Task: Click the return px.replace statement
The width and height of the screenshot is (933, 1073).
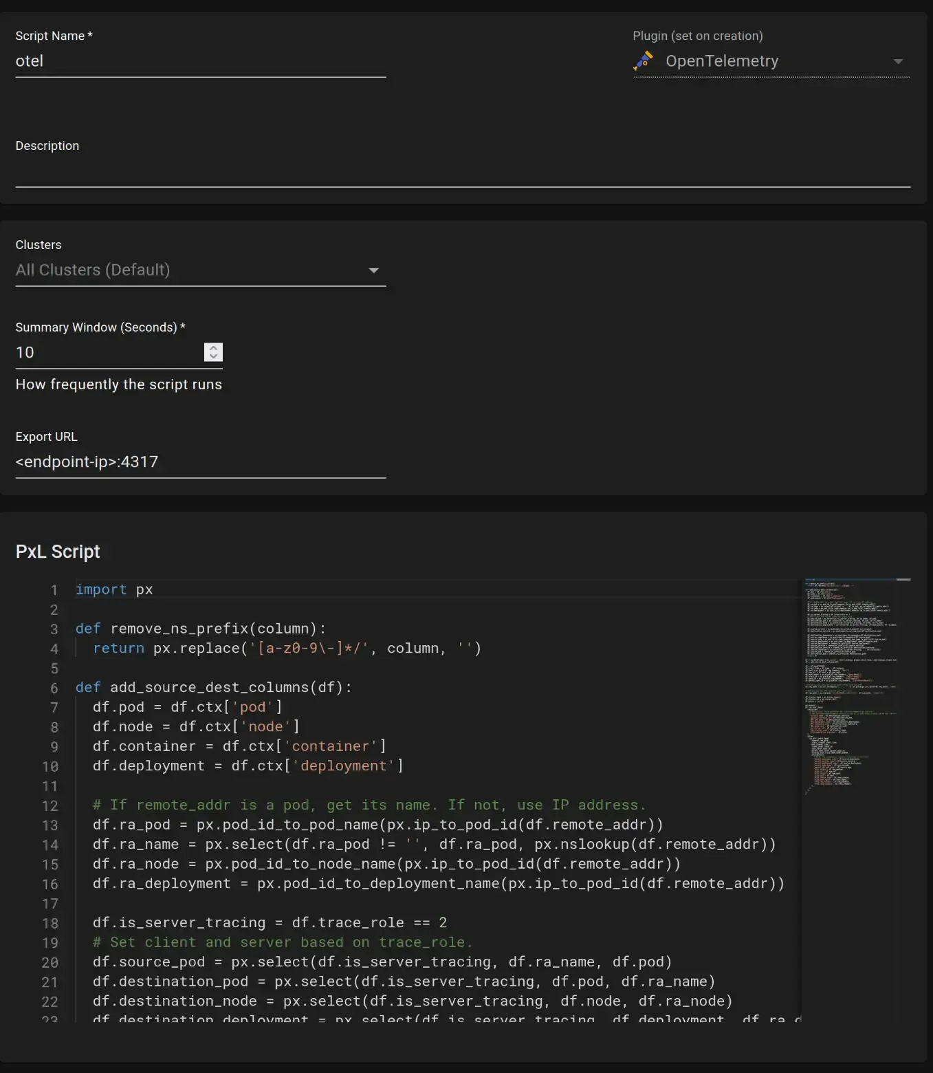Action: coord(287,649)
